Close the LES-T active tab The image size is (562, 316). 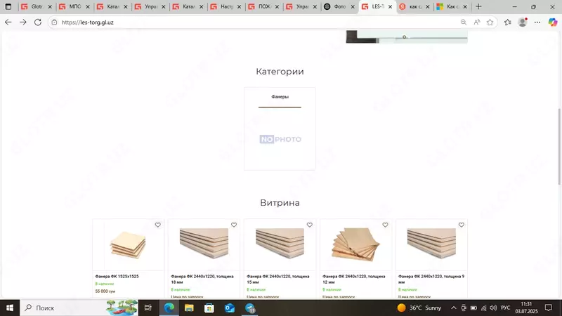coord(390,6)
